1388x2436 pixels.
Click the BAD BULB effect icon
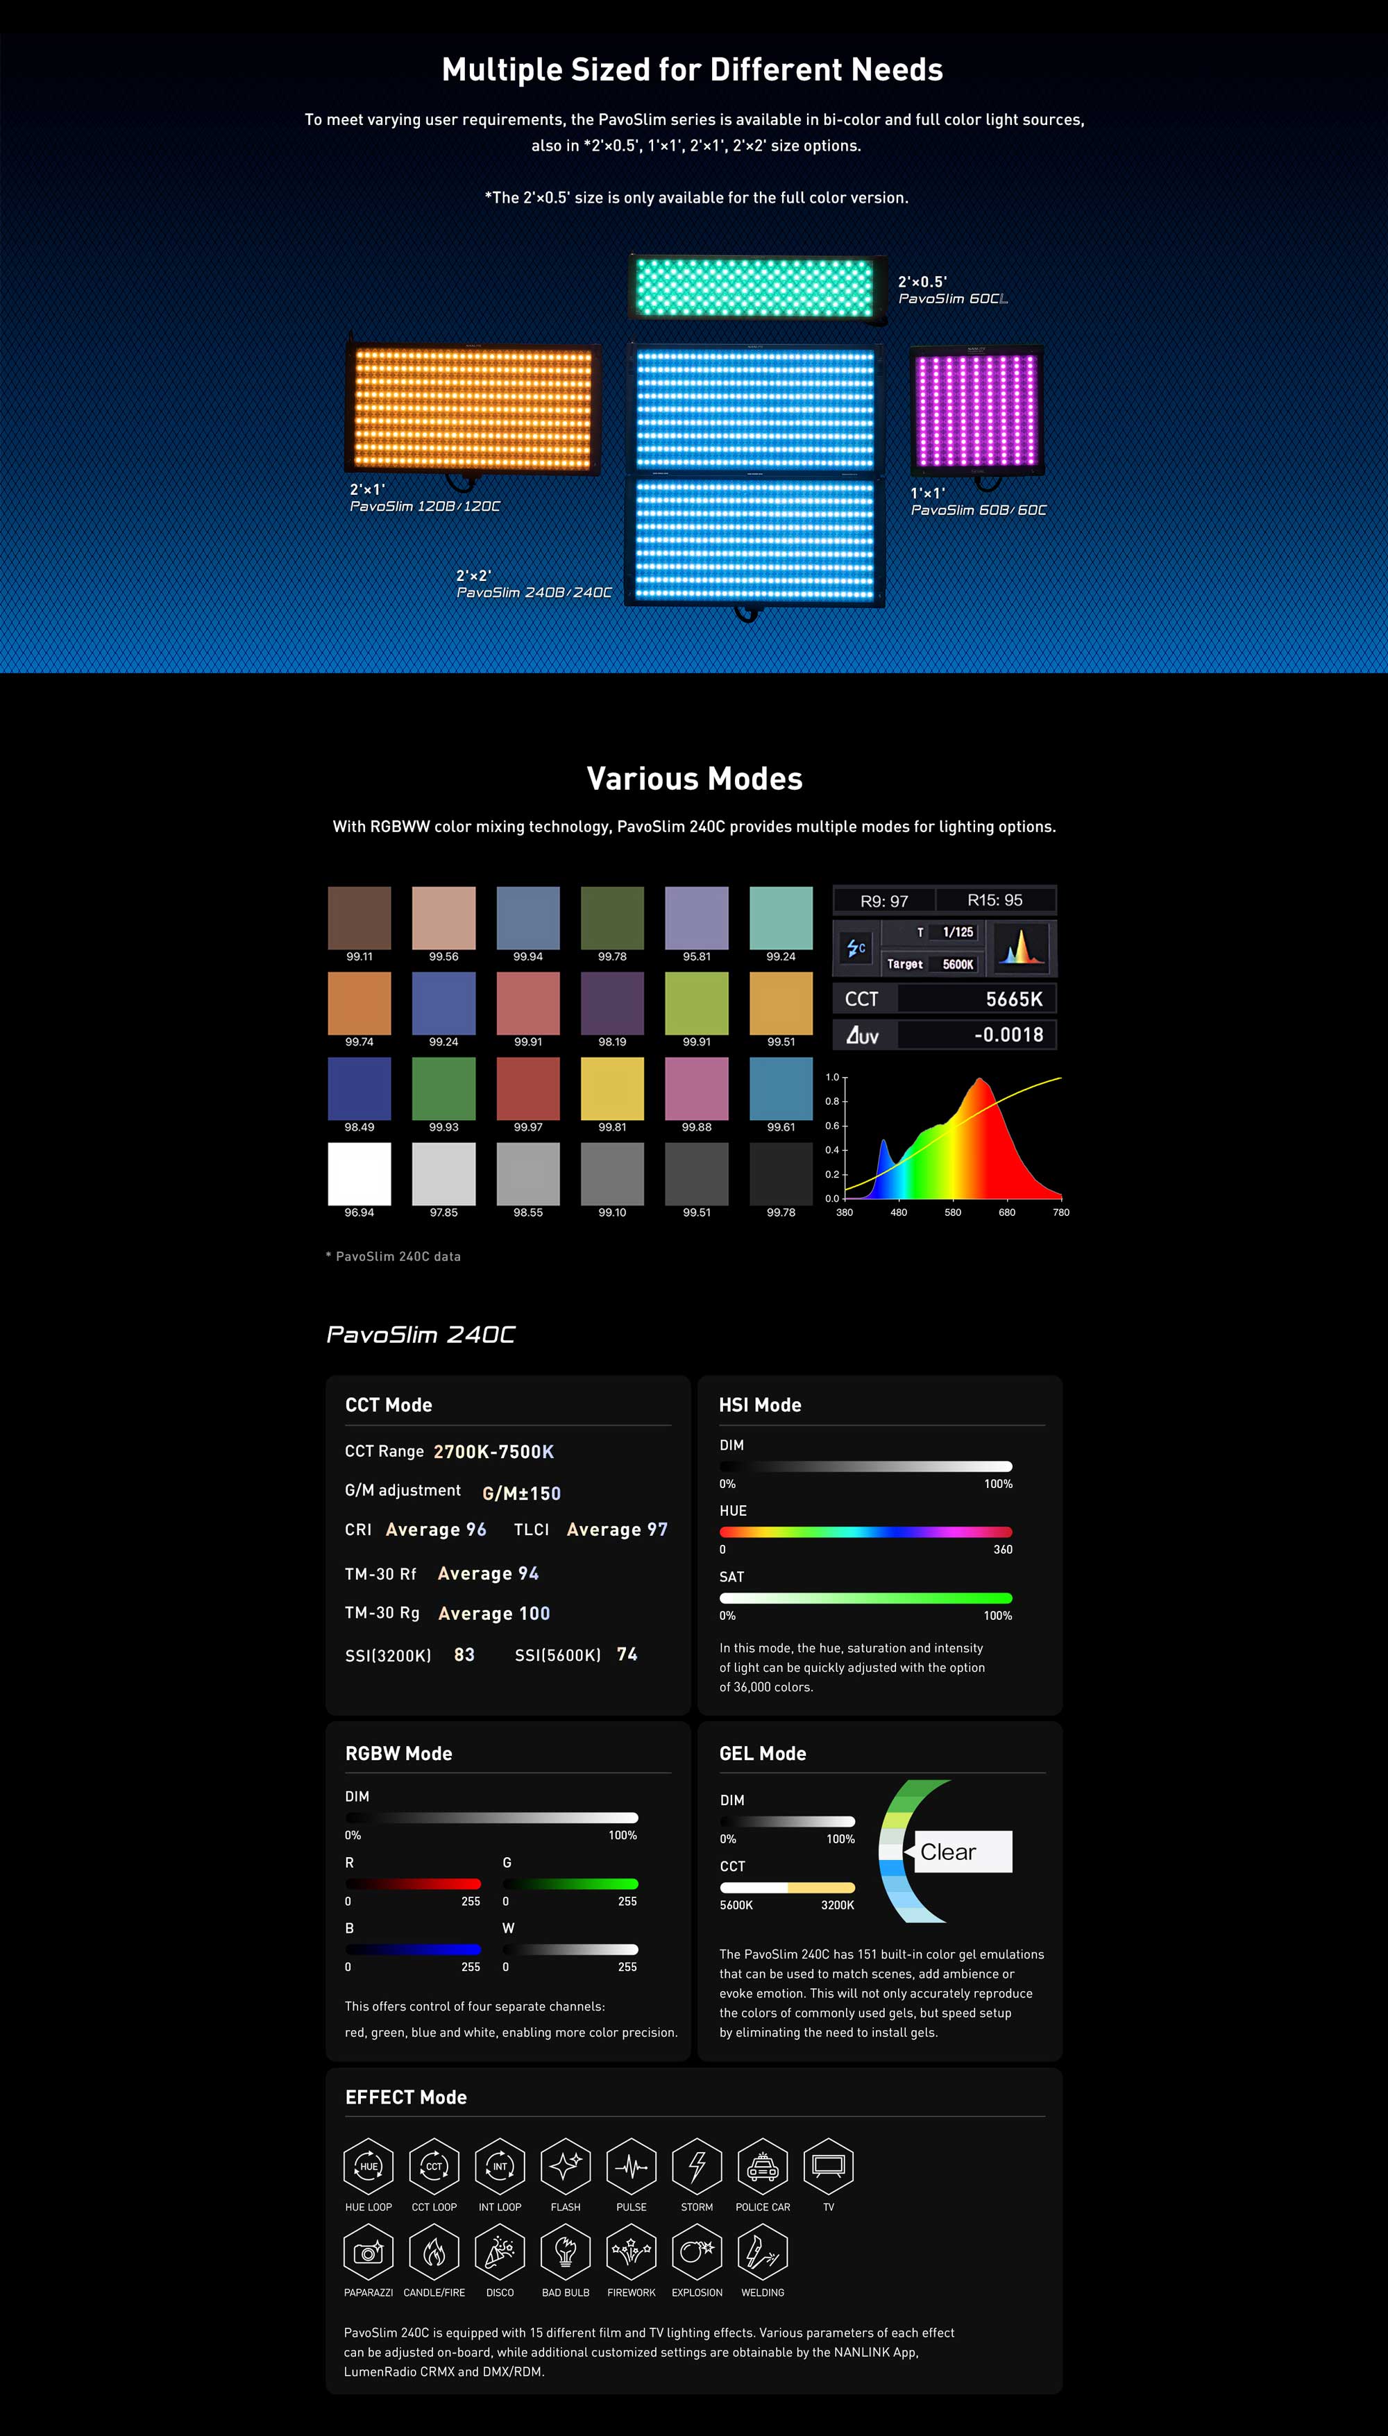(x=566, y=2251)
